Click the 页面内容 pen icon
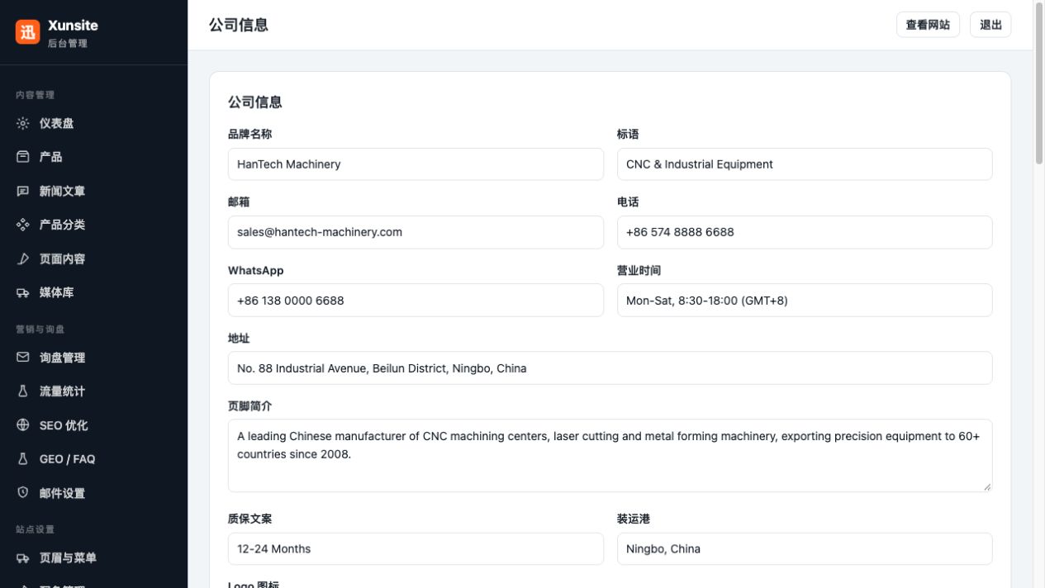The height and width of the screenshot is (588, 1045). (x=23, y=258)
